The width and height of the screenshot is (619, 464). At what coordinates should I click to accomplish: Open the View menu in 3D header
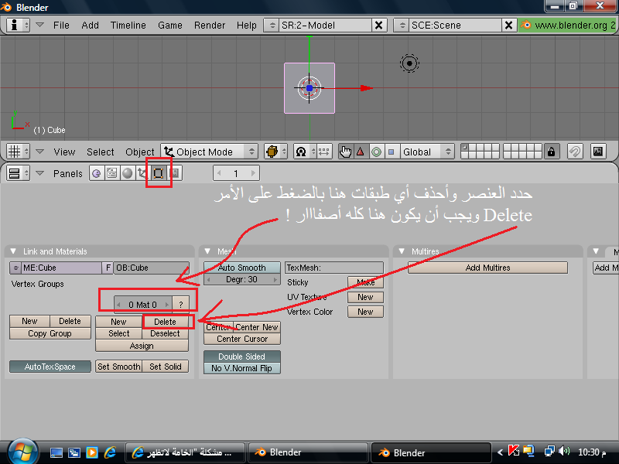pos(64,152)
